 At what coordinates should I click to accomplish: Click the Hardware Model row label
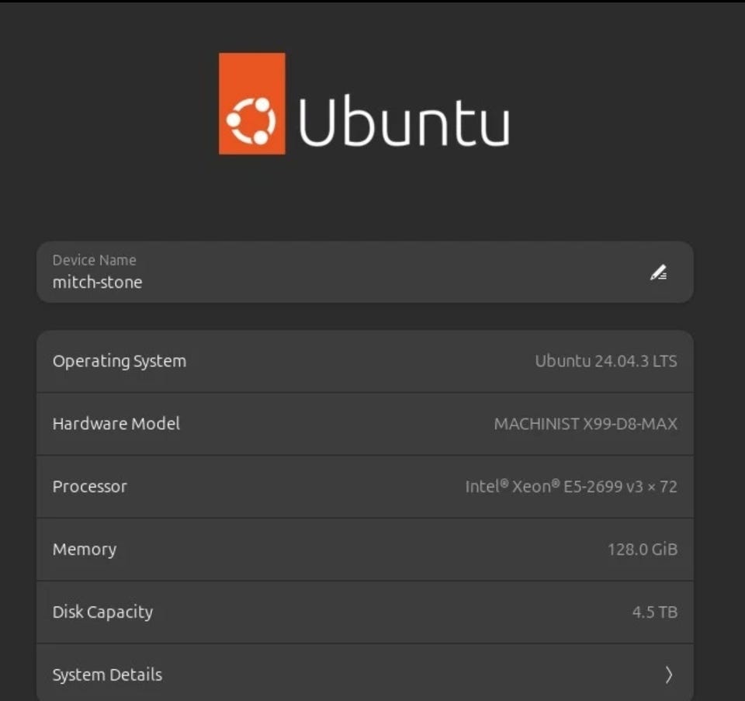[116, 423]
